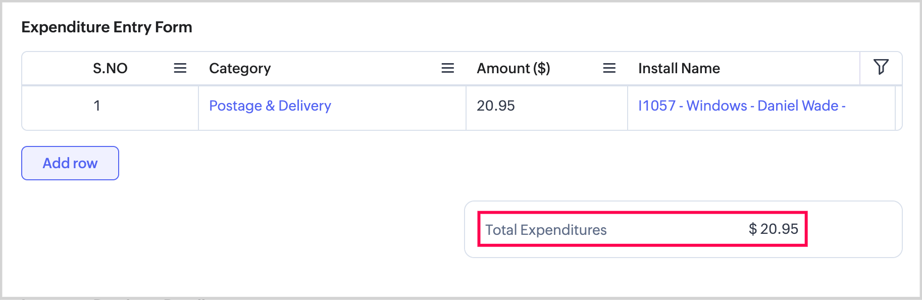The image size is (922, 300).
Task: Open the I1057 - Windows - Daniel Wade link
Action: click(x=741, y=106)
